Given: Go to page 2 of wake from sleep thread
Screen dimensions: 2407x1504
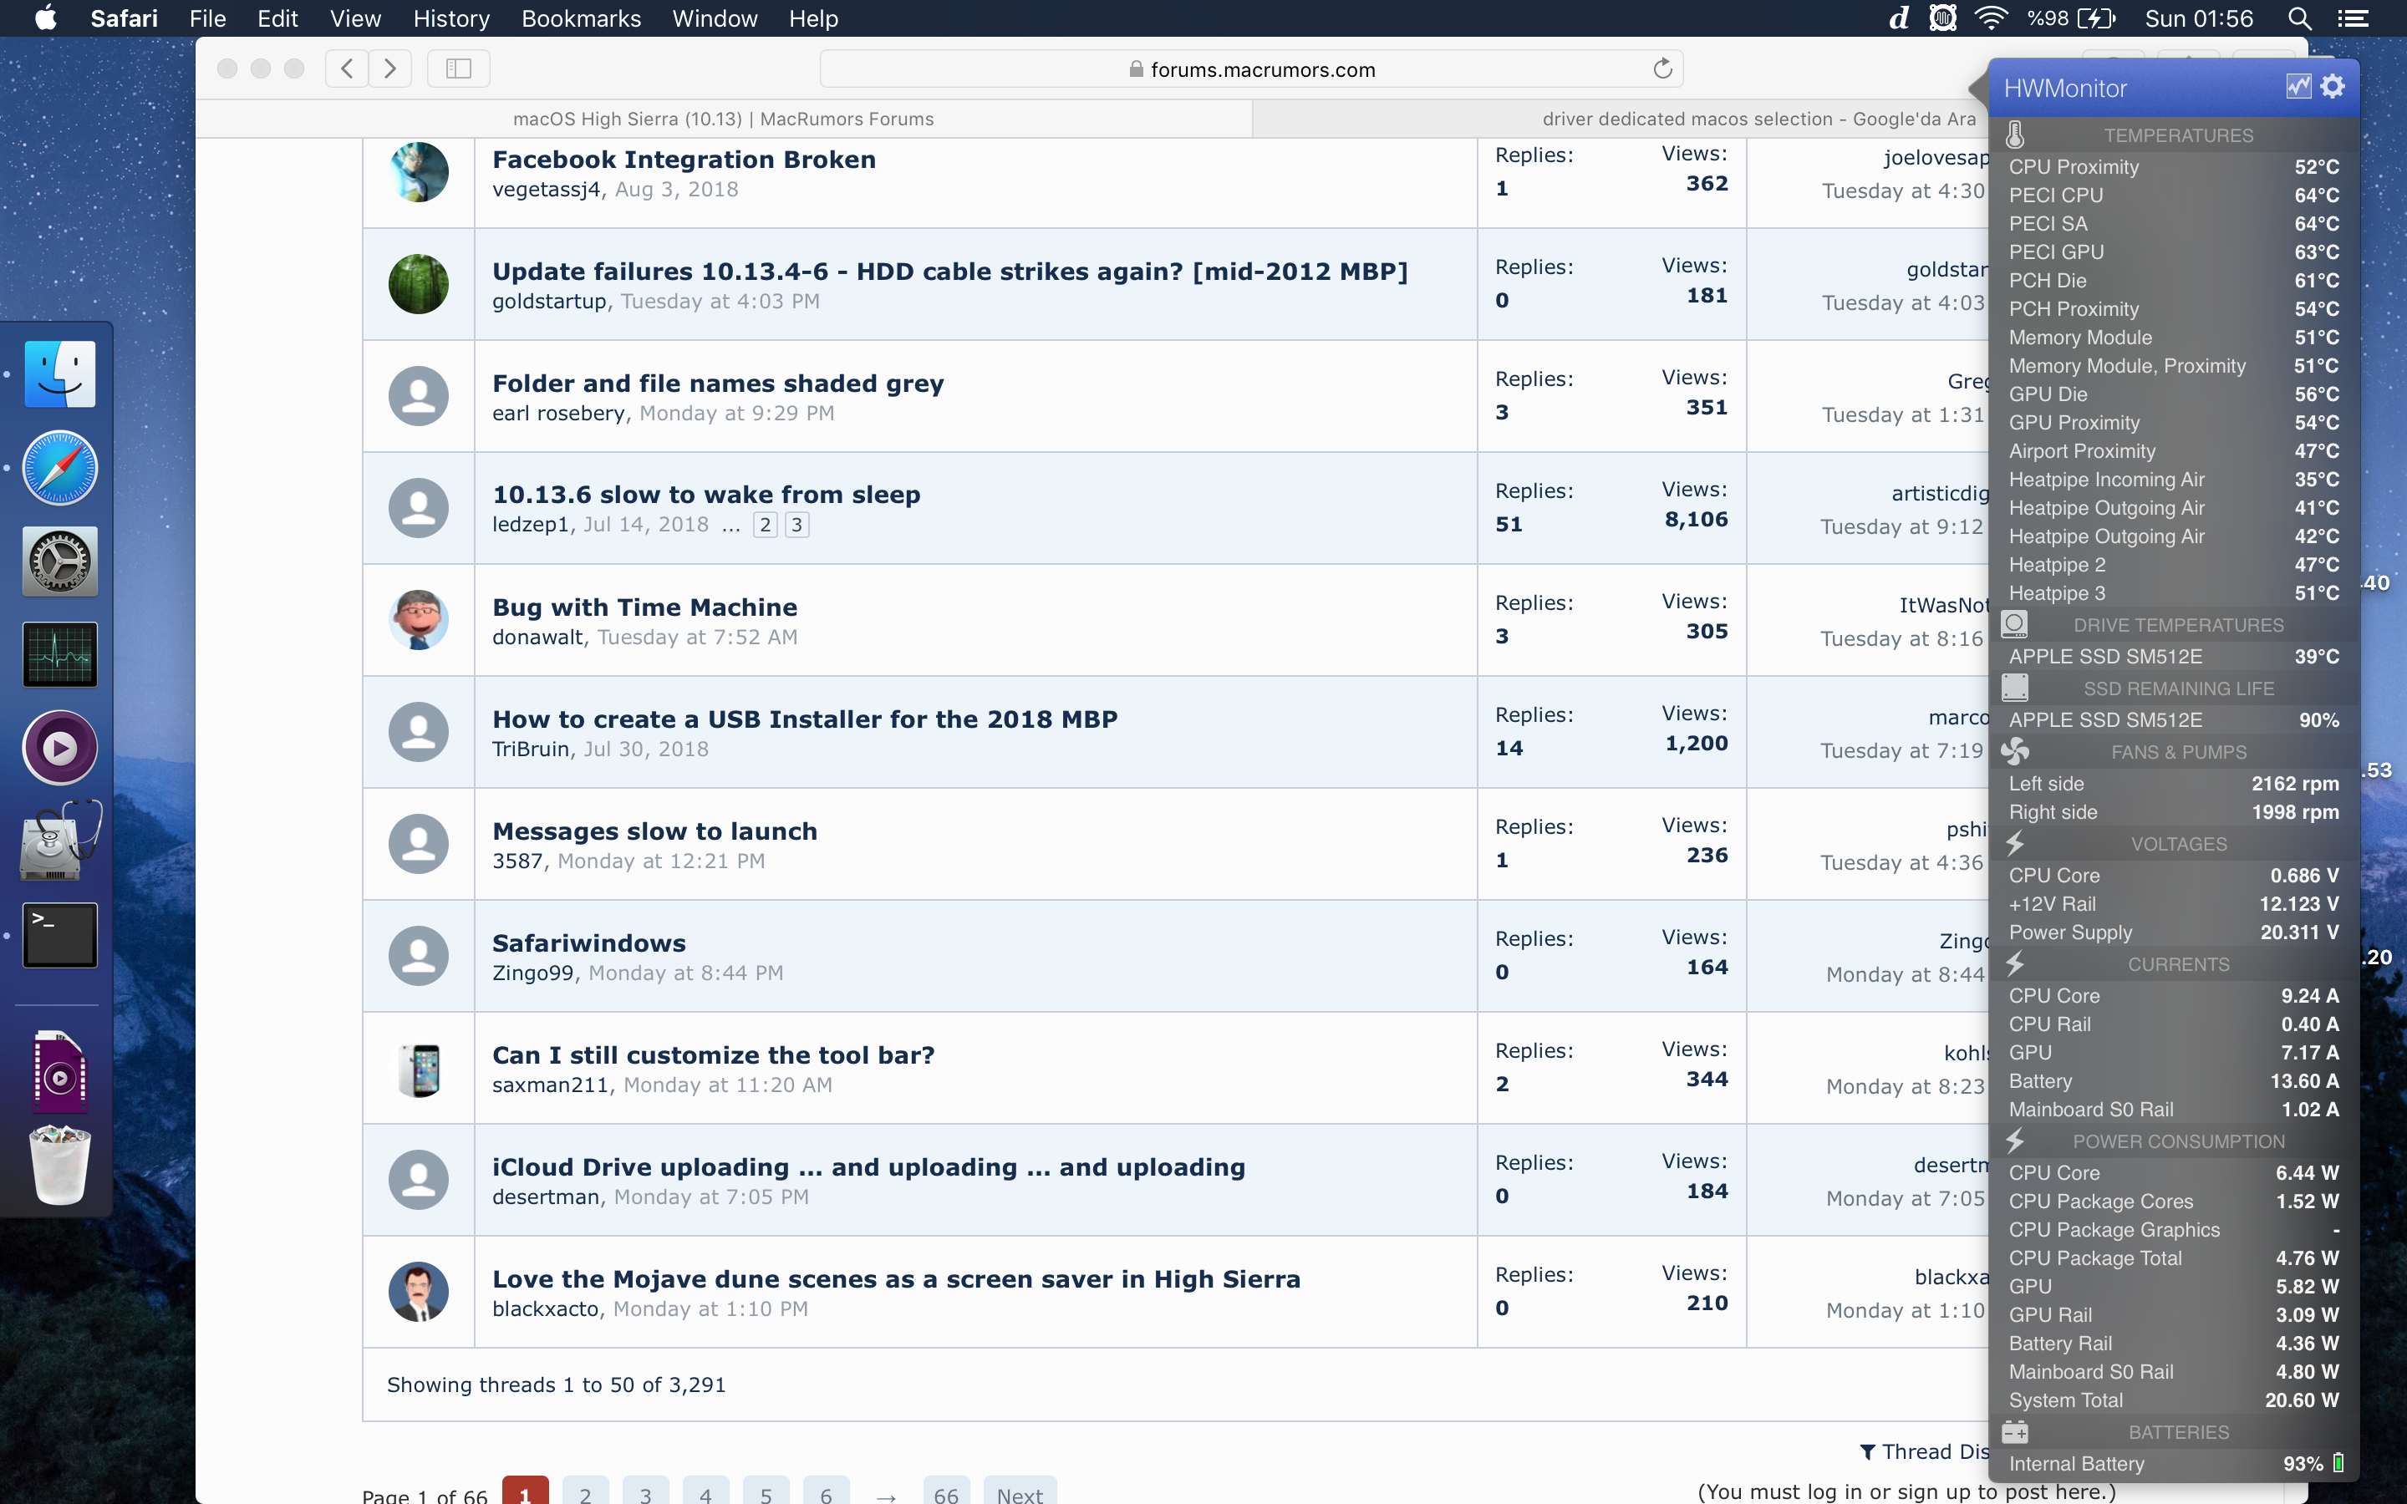Looking at the screenshot, I should point(765,524).
